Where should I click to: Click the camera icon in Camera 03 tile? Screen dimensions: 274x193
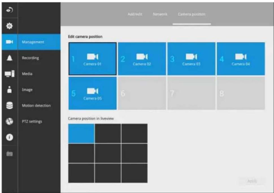pyautogui.click(x=192, y=57)
